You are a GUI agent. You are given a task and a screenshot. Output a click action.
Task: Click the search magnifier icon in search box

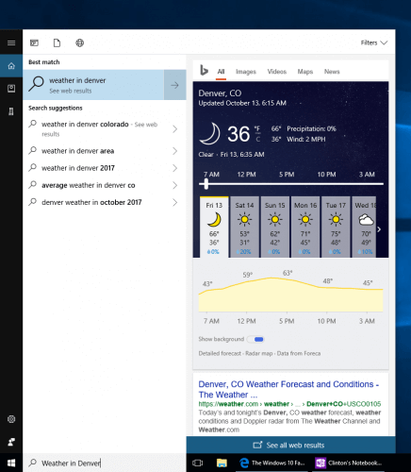coord(33,463)
